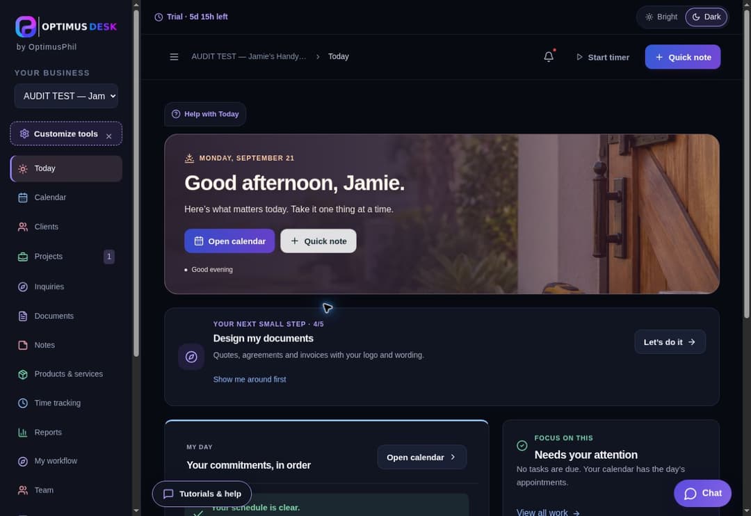Dismiss the Customize tools banner

(109, 136)
